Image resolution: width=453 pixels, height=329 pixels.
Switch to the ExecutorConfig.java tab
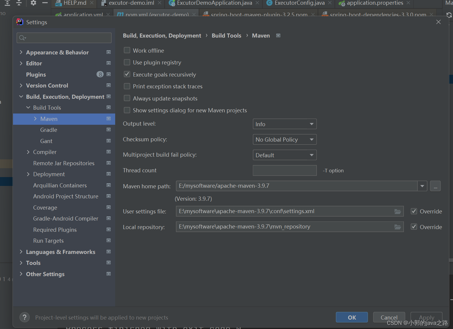(299, 3)
